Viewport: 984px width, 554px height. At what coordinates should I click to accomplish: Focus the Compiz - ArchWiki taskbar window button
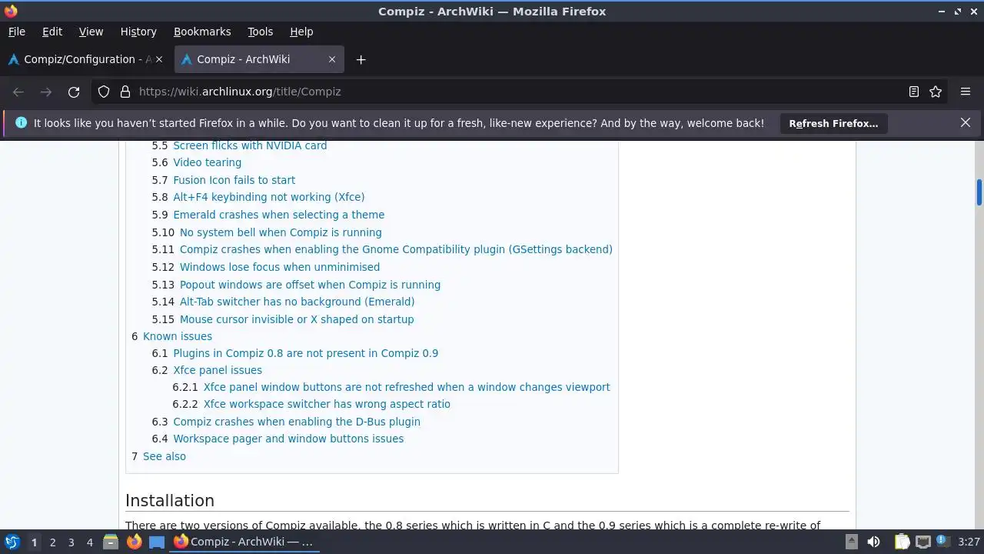tap(244, 542)
